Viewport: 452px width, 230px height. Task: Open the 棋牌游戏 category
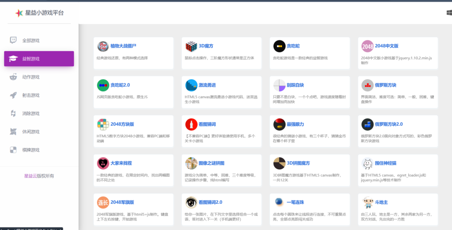(x=39, y=150)
